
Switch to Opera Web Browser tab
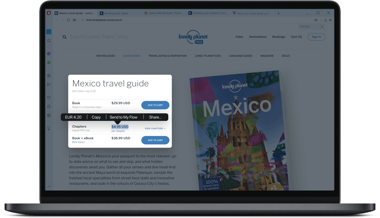click(163, 13)
